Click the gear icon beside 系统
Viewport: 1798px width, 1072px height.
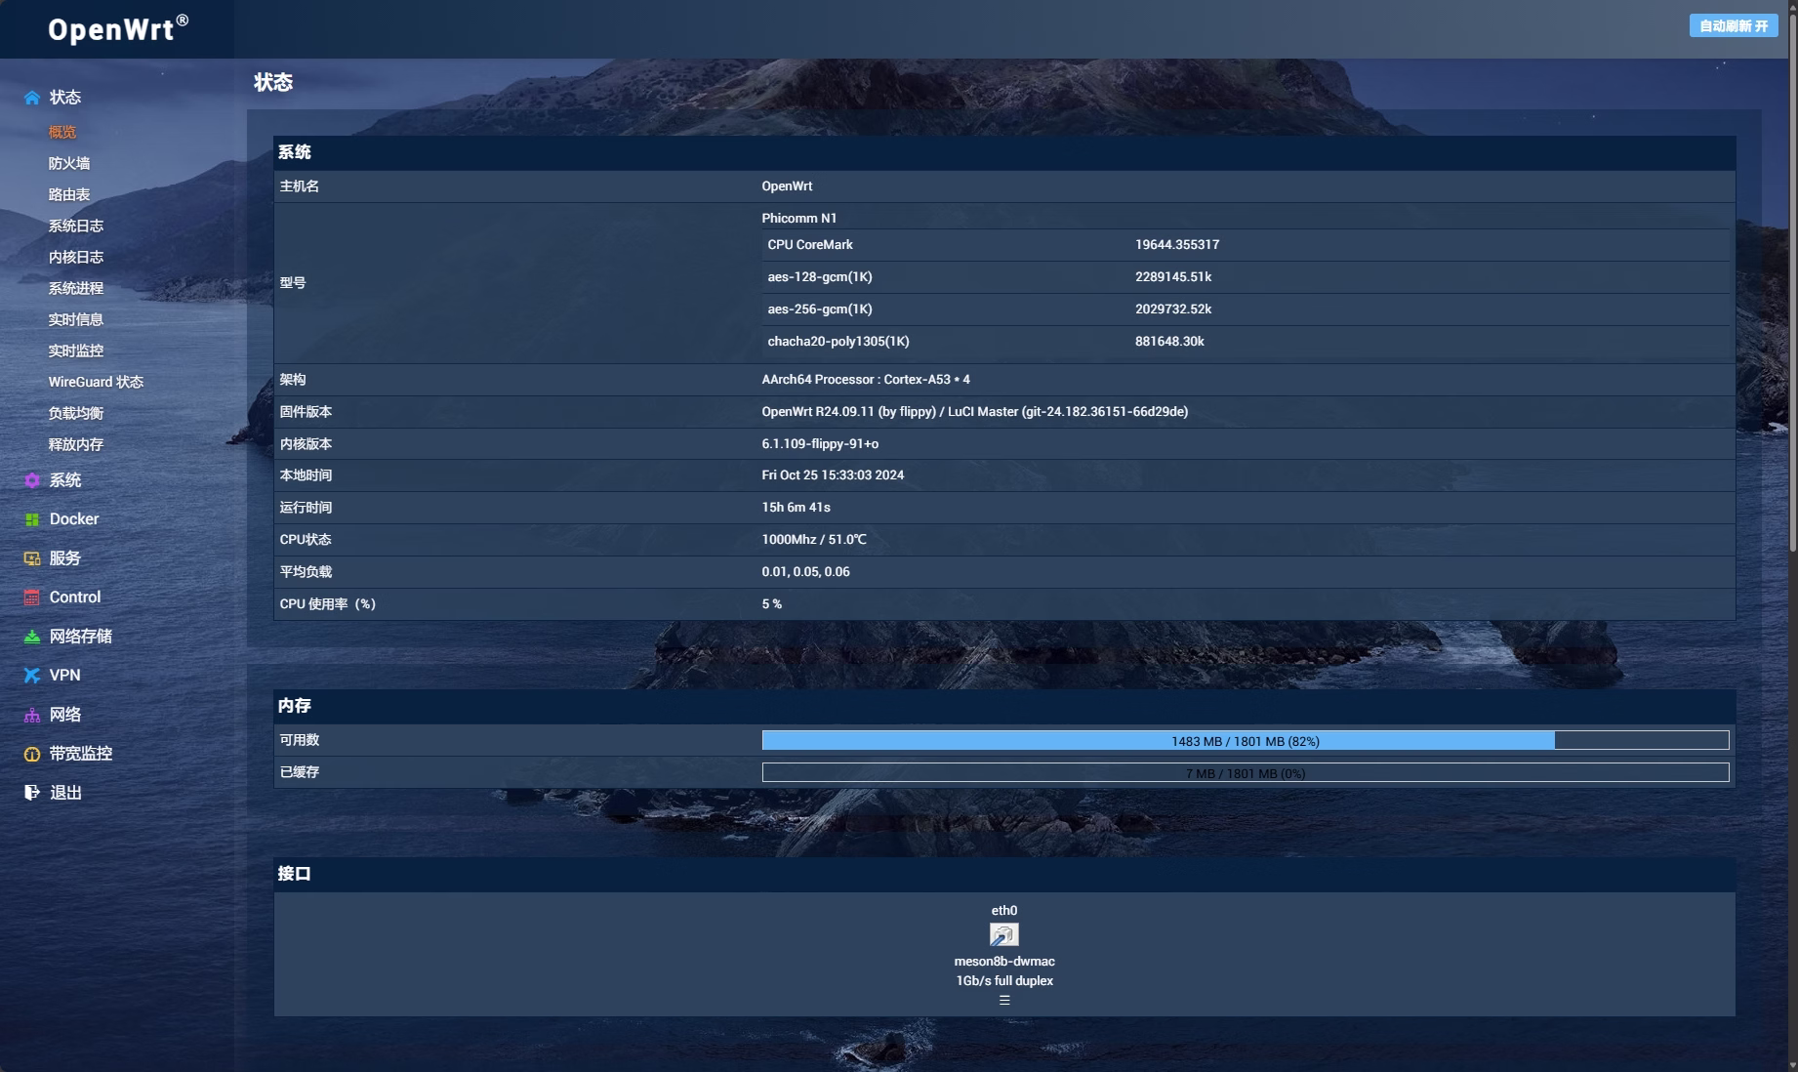coord(32,480)
